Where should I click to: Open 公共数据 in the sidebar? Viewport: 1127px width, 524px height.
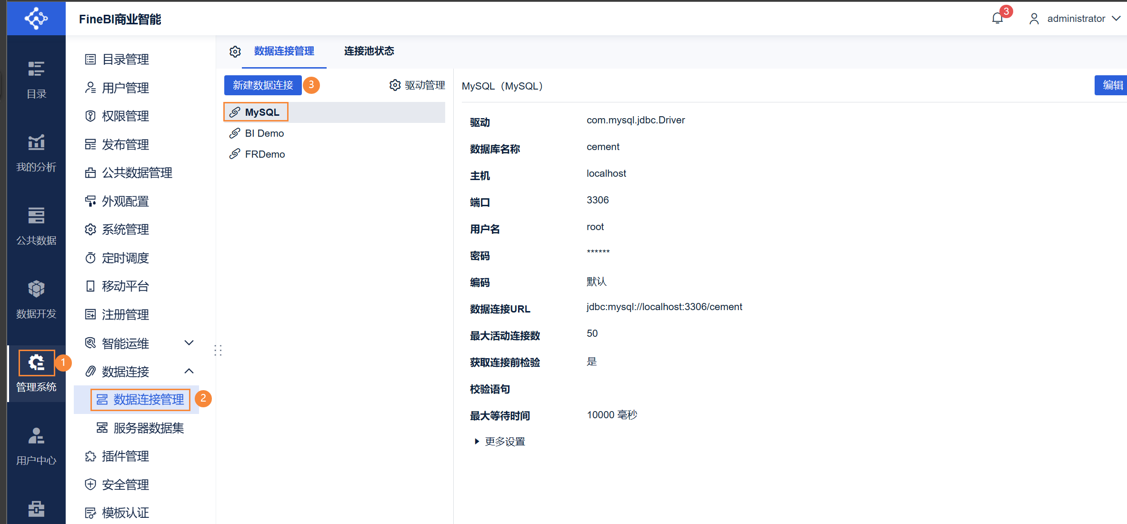(x=36, y=227)
